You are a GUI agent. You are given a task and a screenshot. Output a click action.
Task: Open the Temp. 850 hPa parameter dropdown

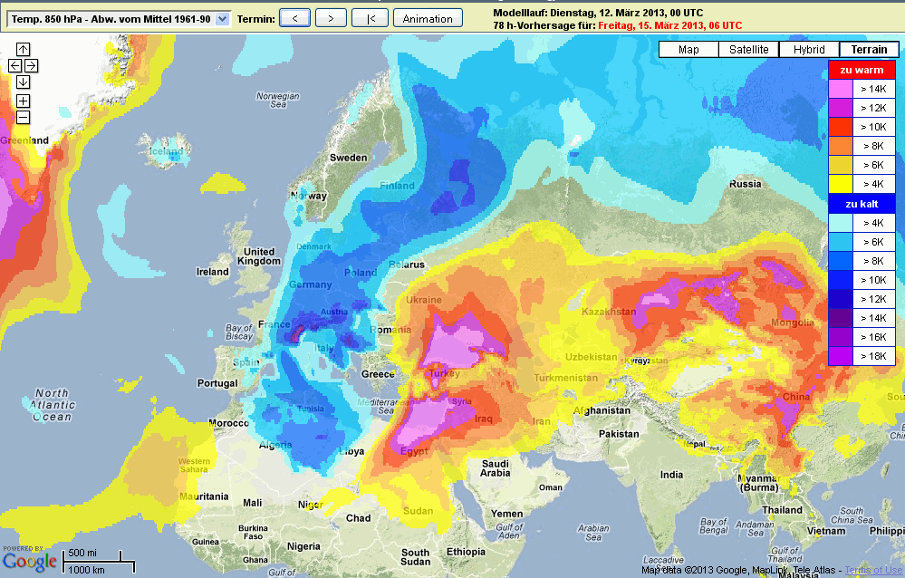(118, 18)
